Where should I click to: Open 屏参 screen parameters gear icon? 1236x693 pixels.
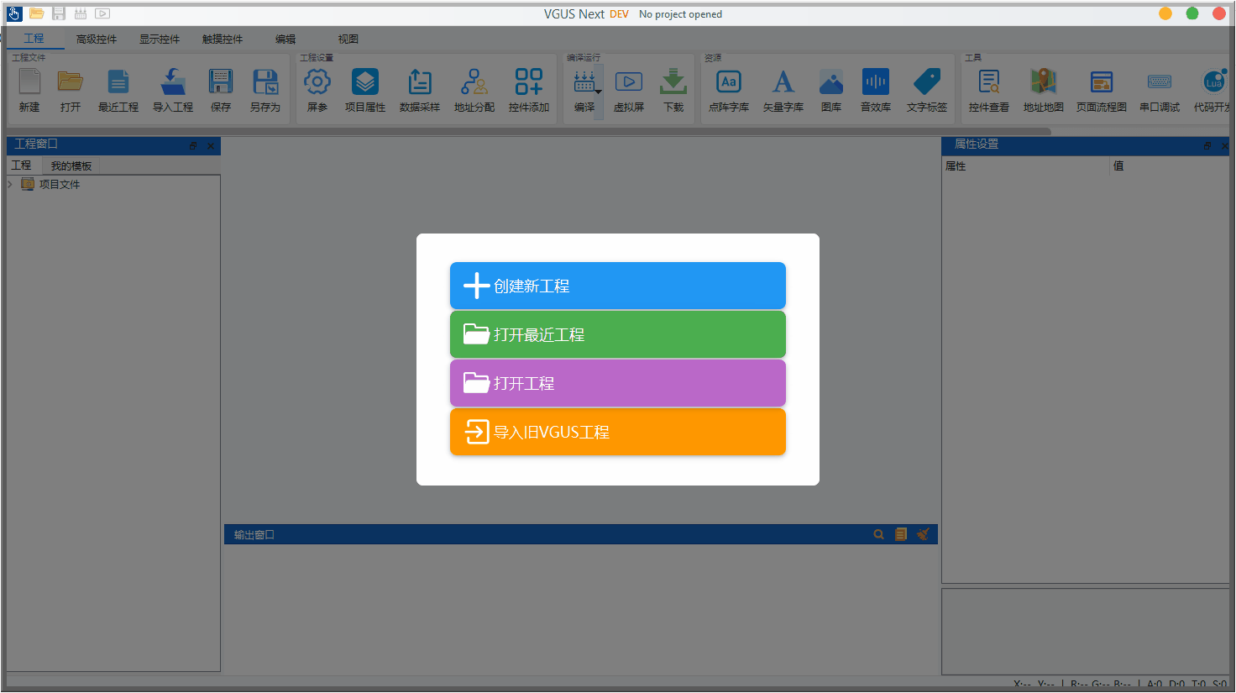tap(317, 81)
